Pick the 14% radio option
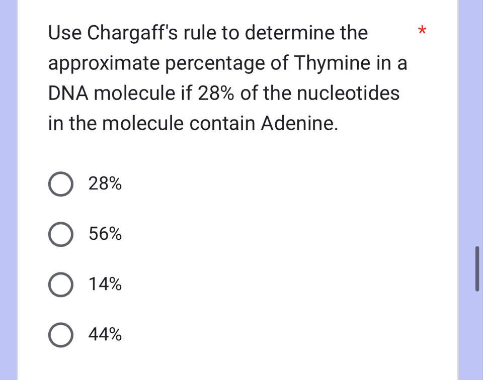The image size is (483, 380). click(x=61, y=284)
